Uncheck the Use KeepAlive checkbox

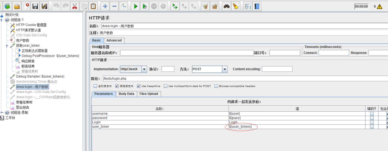tap(139, 86)
